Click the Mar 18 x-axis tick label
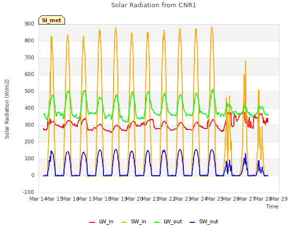 [x=103, y=199]
